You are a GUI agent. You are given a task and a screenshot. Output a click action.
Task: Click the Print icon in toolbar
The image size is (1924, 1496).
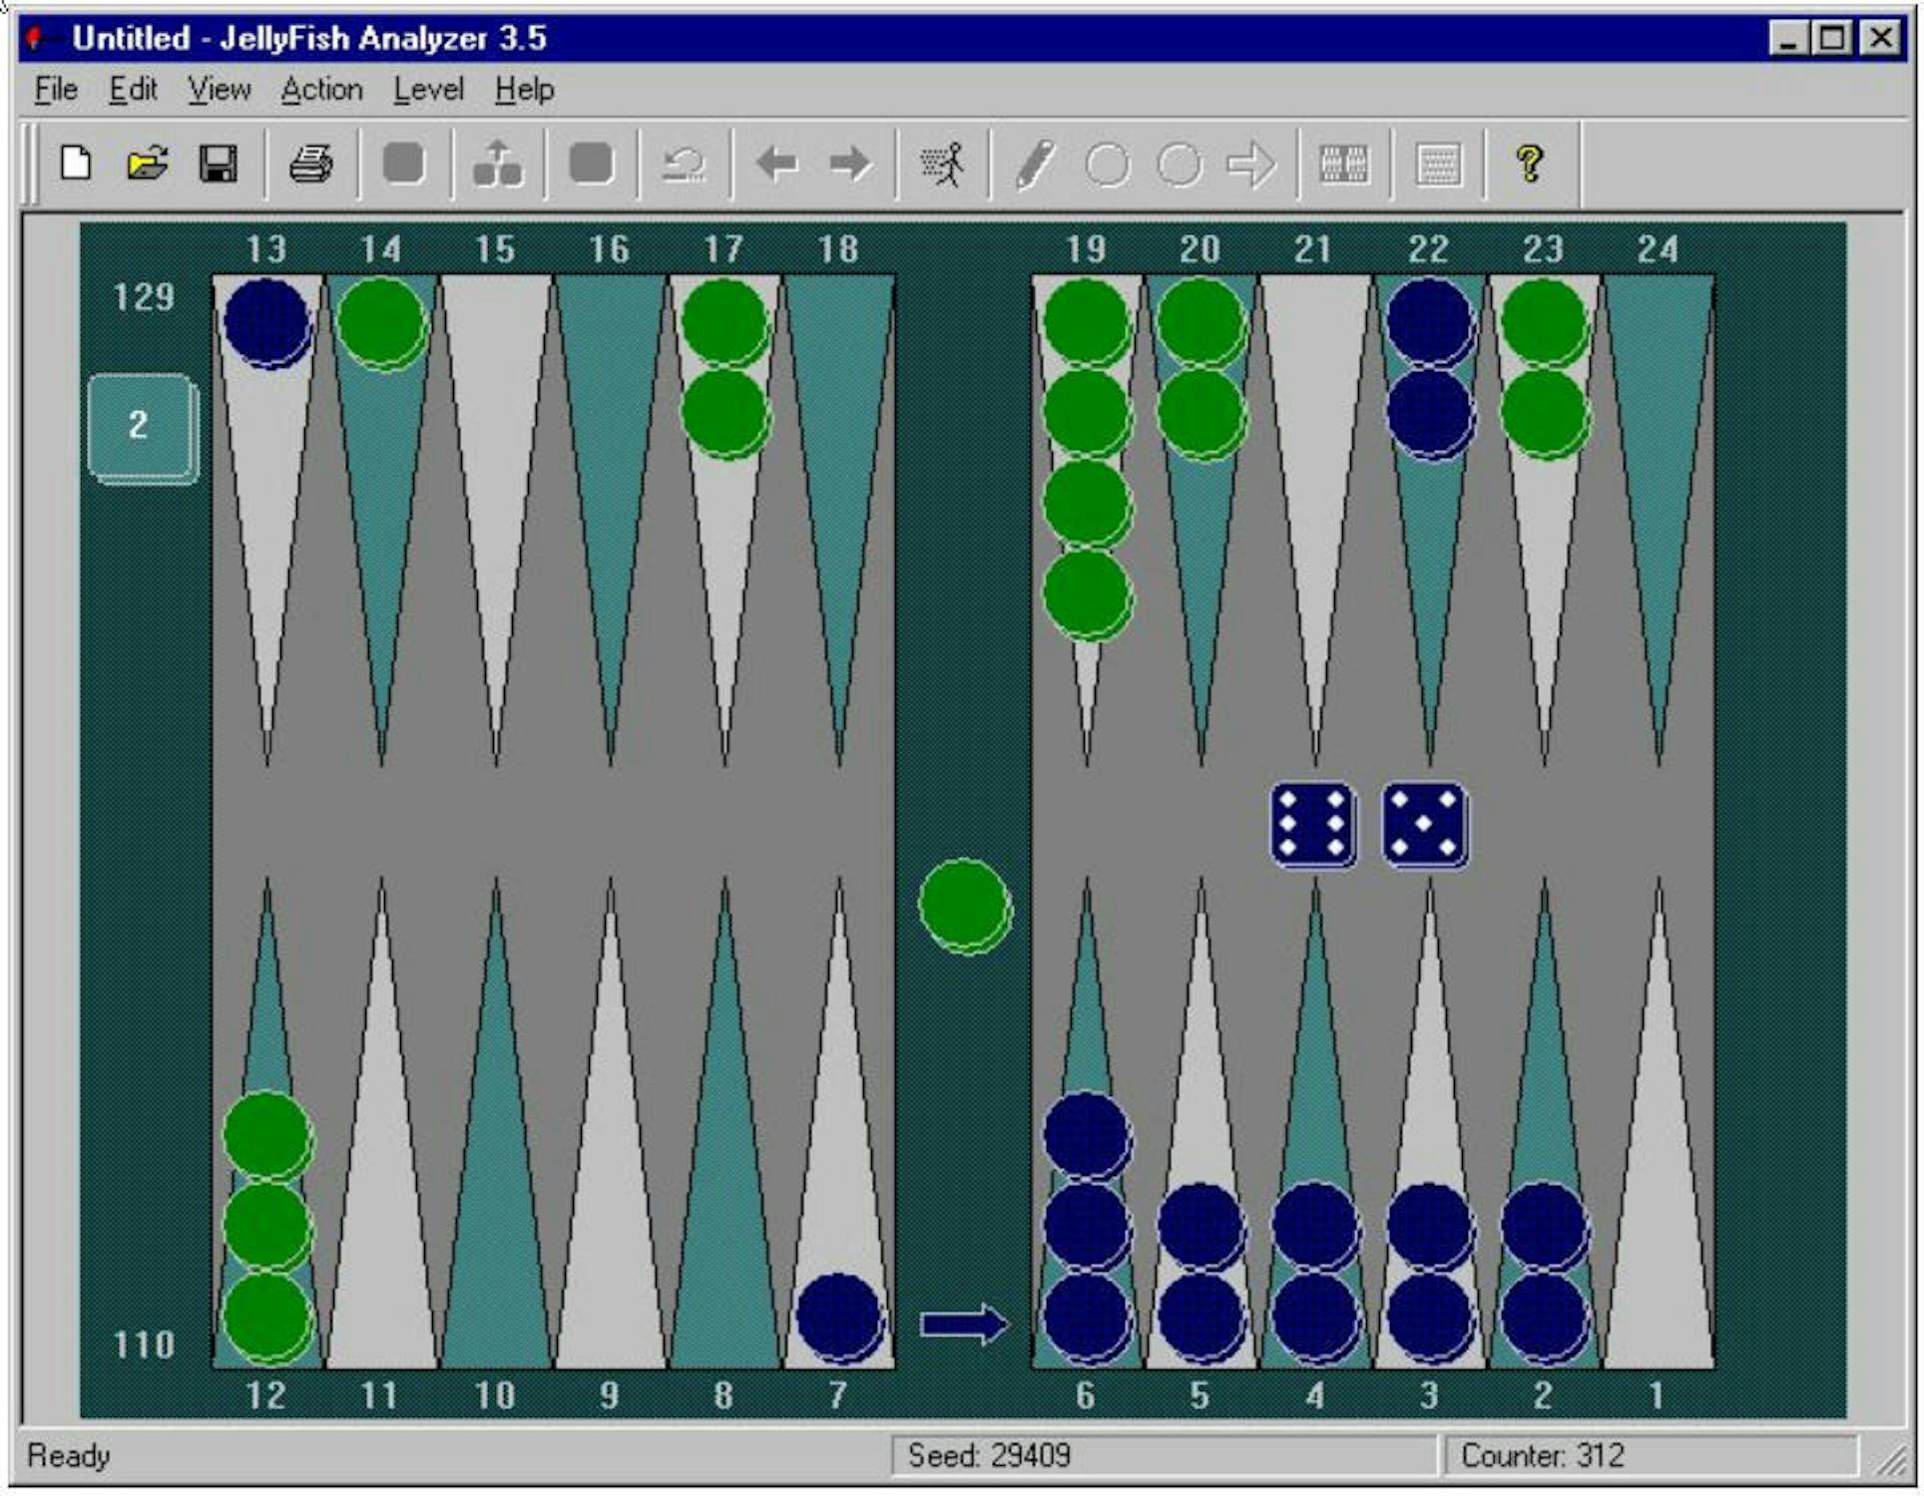310,163
